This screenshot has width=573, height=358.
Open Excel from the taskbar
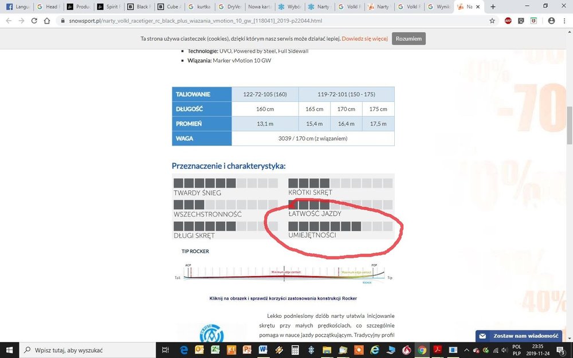pos(215,350)
